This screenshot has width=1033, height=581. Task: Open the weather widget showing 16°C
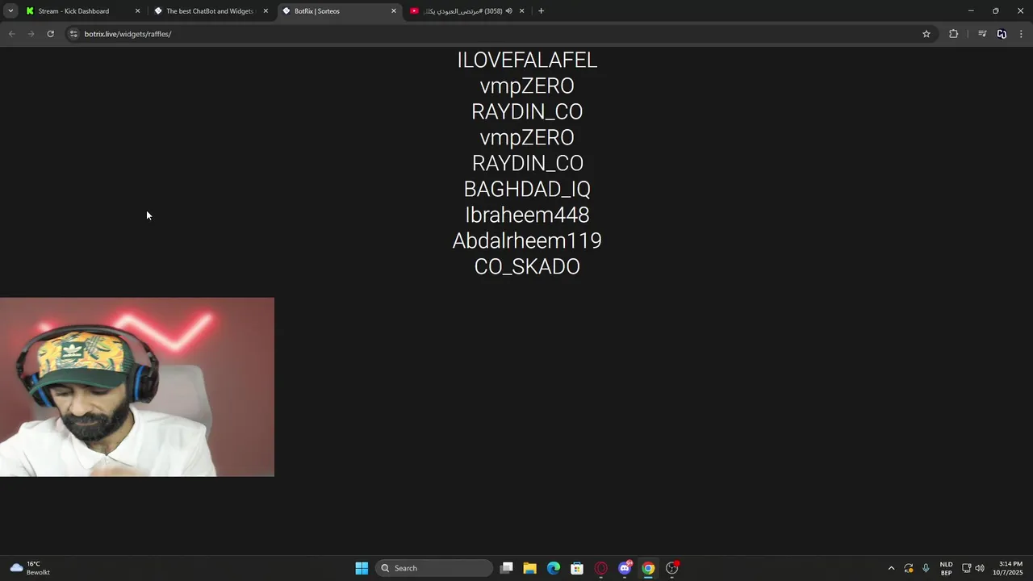[31, 568]
